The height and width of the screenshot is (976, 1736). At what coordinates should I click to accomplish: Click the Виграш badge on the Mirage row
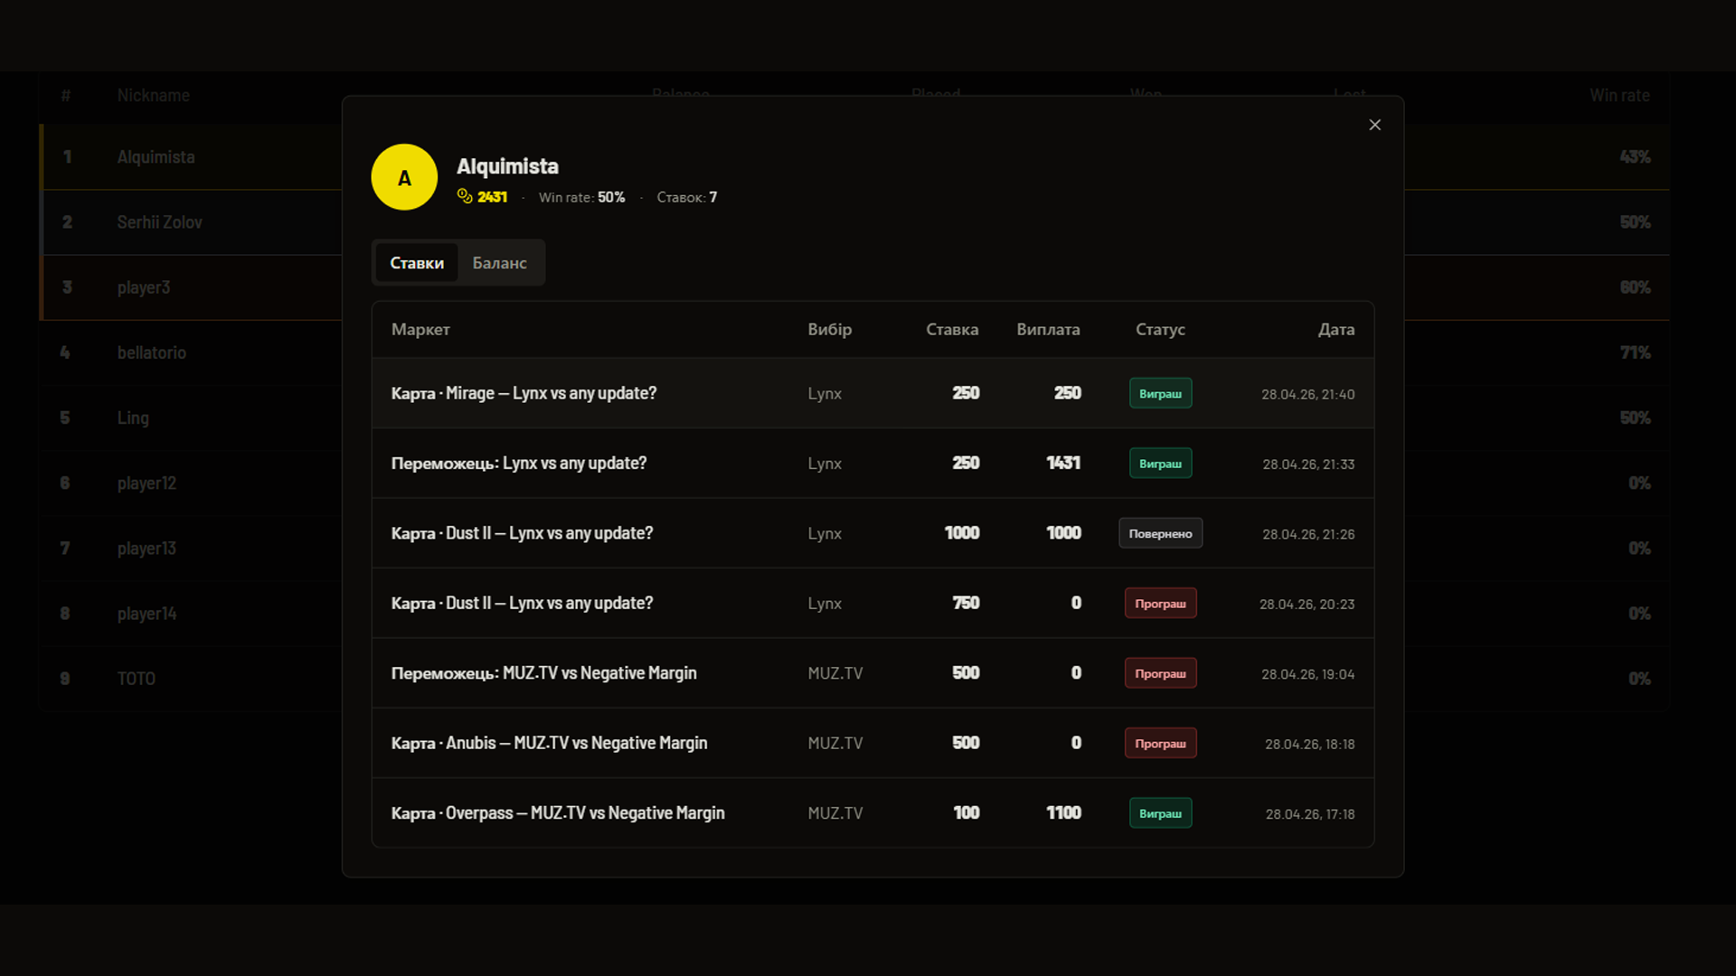coord(1160,393)
